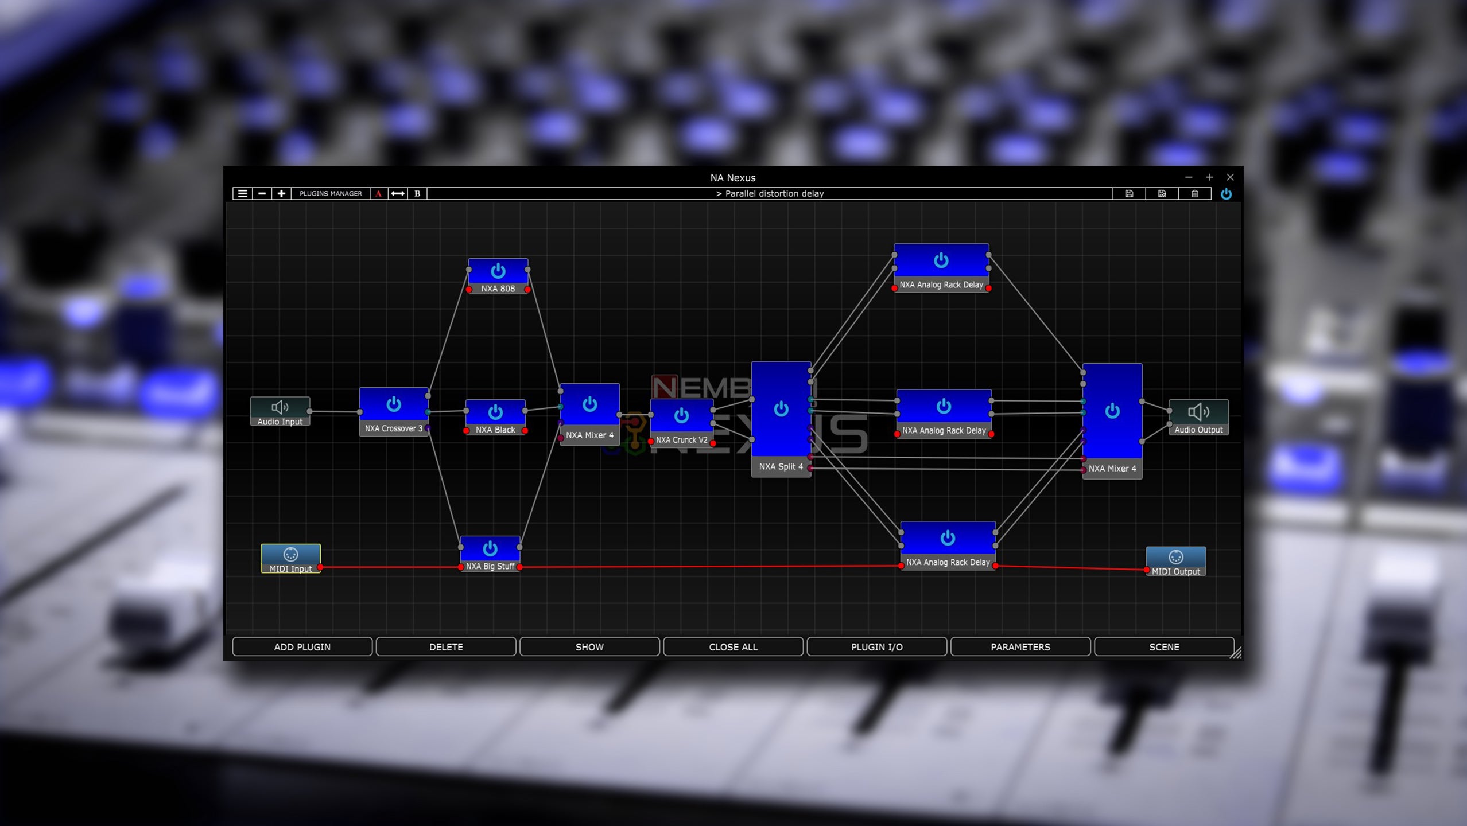Click the save preset floppy icon

[x=1129, y=193]
